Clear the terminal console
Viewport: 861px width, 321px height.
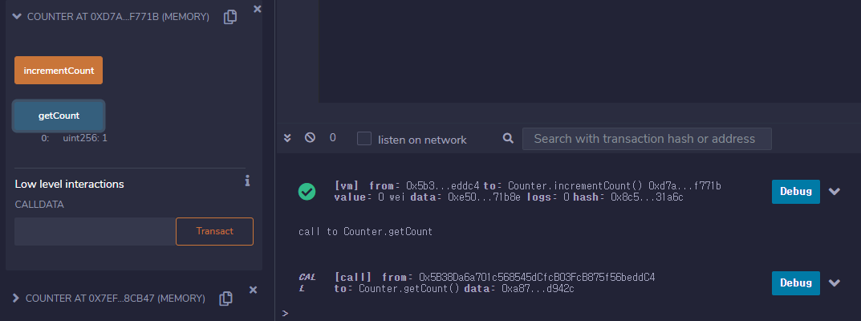pyautogui.click(x=311, y=138)
